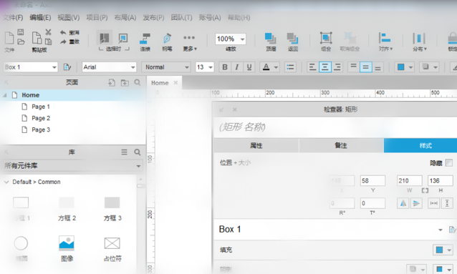Viewport: 457px width, 274px height.
Task: Click the lock icon in toolbar
Action: click(x=453, y=38)
